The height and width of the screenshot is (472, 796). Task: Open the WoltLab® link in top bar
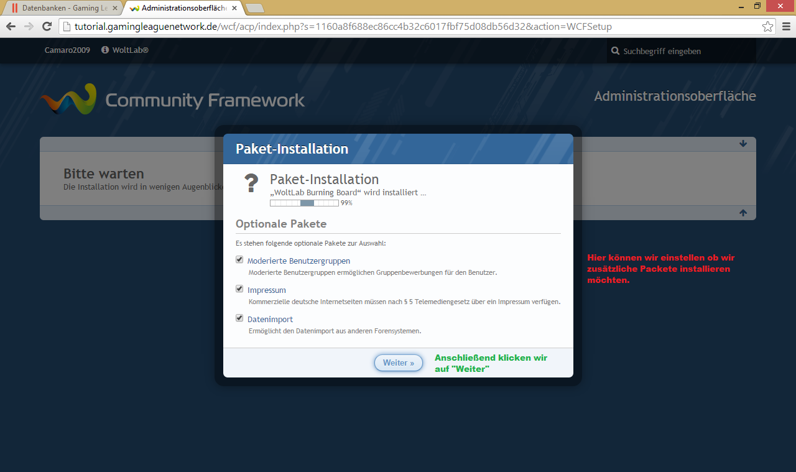coord(130,50)
